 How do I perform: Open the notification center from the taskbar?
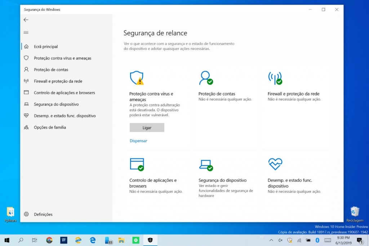[x=359, y=240]
